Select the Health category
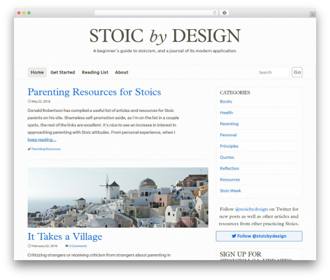330x280 pixels. pyautogui.click(x=226, y=113)
